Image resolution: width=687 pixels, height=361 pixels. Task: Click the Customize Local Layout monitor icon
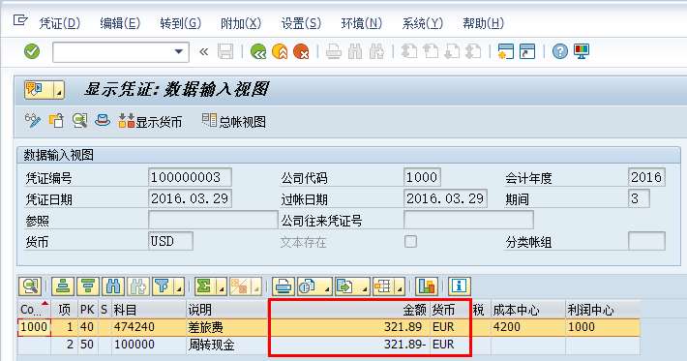(x=582, y=51)
